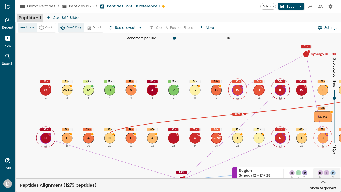Select monomer Phe_3CN at position 25
Image resolution: width=341 pixels, height=192 pixels.
click(x=216, y=138)
